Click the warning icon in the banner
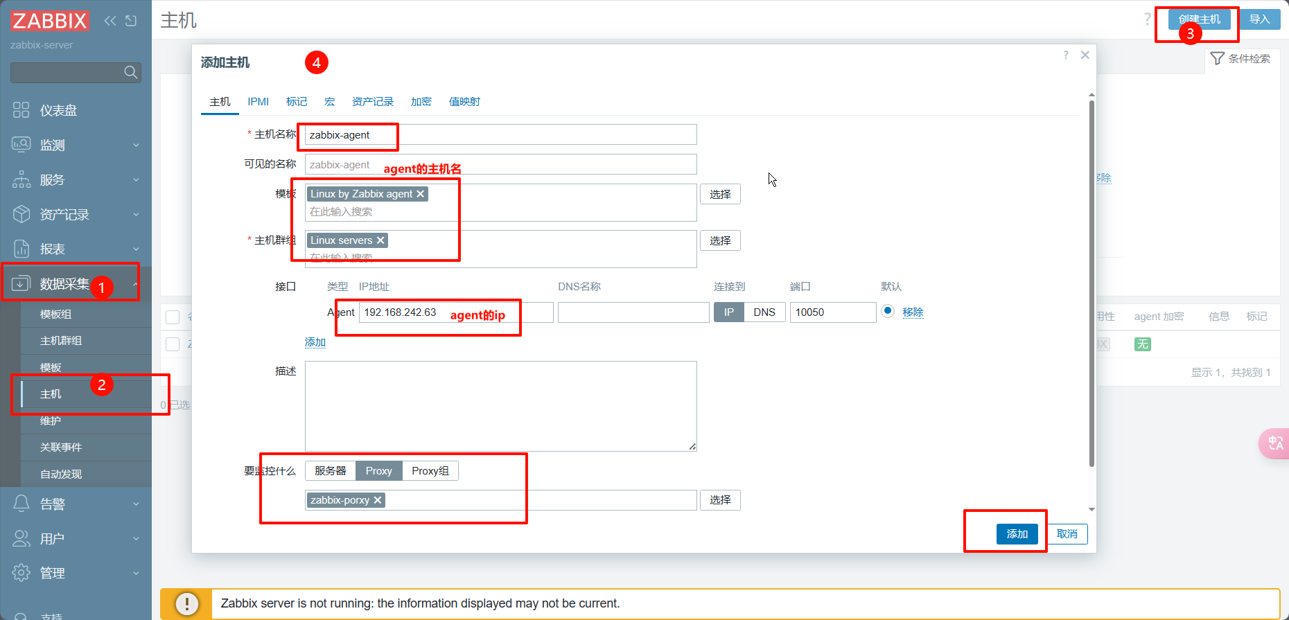The height and width of the screenshot is (620, 1289). pyautogui.click(x=186, y=603)
